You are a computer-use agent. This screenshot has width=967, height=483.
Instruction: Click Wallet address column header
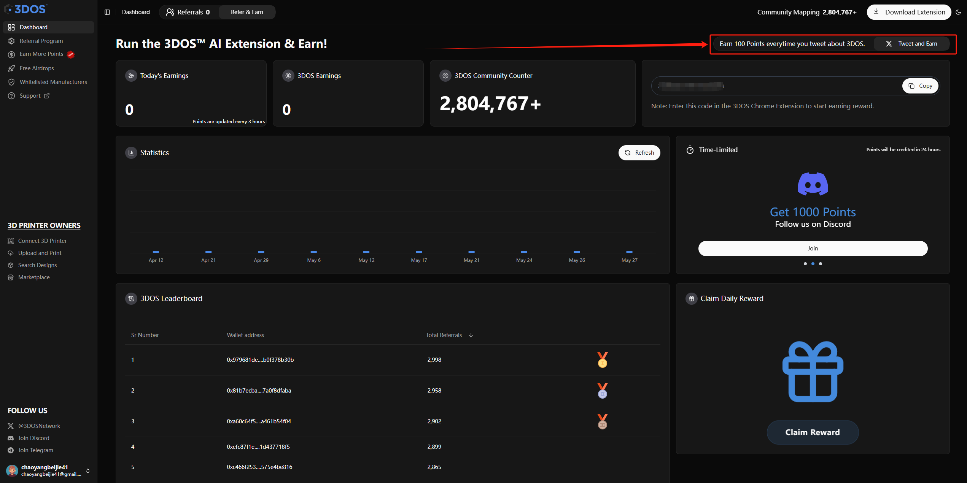245,335
